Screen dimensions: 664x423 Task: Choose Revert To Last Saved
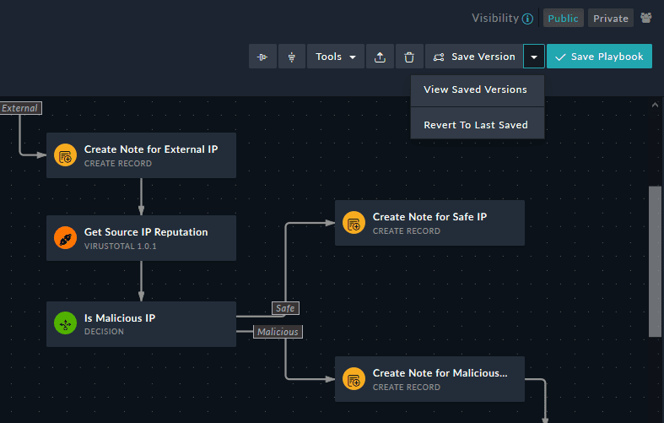click(x=476, y=125)
